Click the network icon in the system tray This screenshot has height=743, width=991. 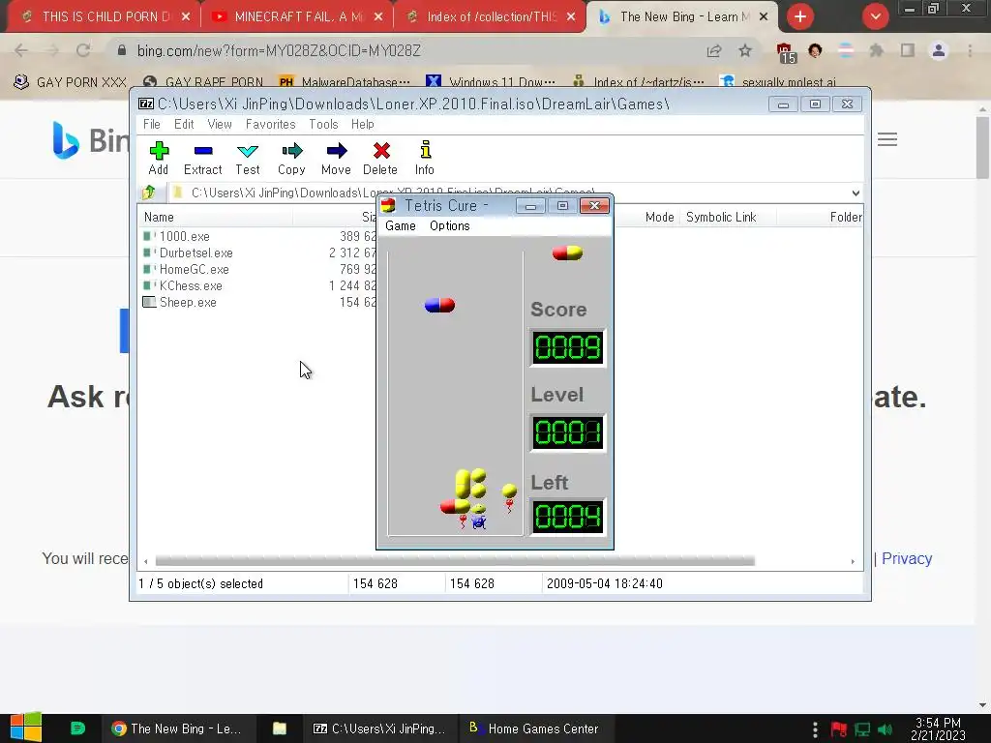[x=862, y=729]
